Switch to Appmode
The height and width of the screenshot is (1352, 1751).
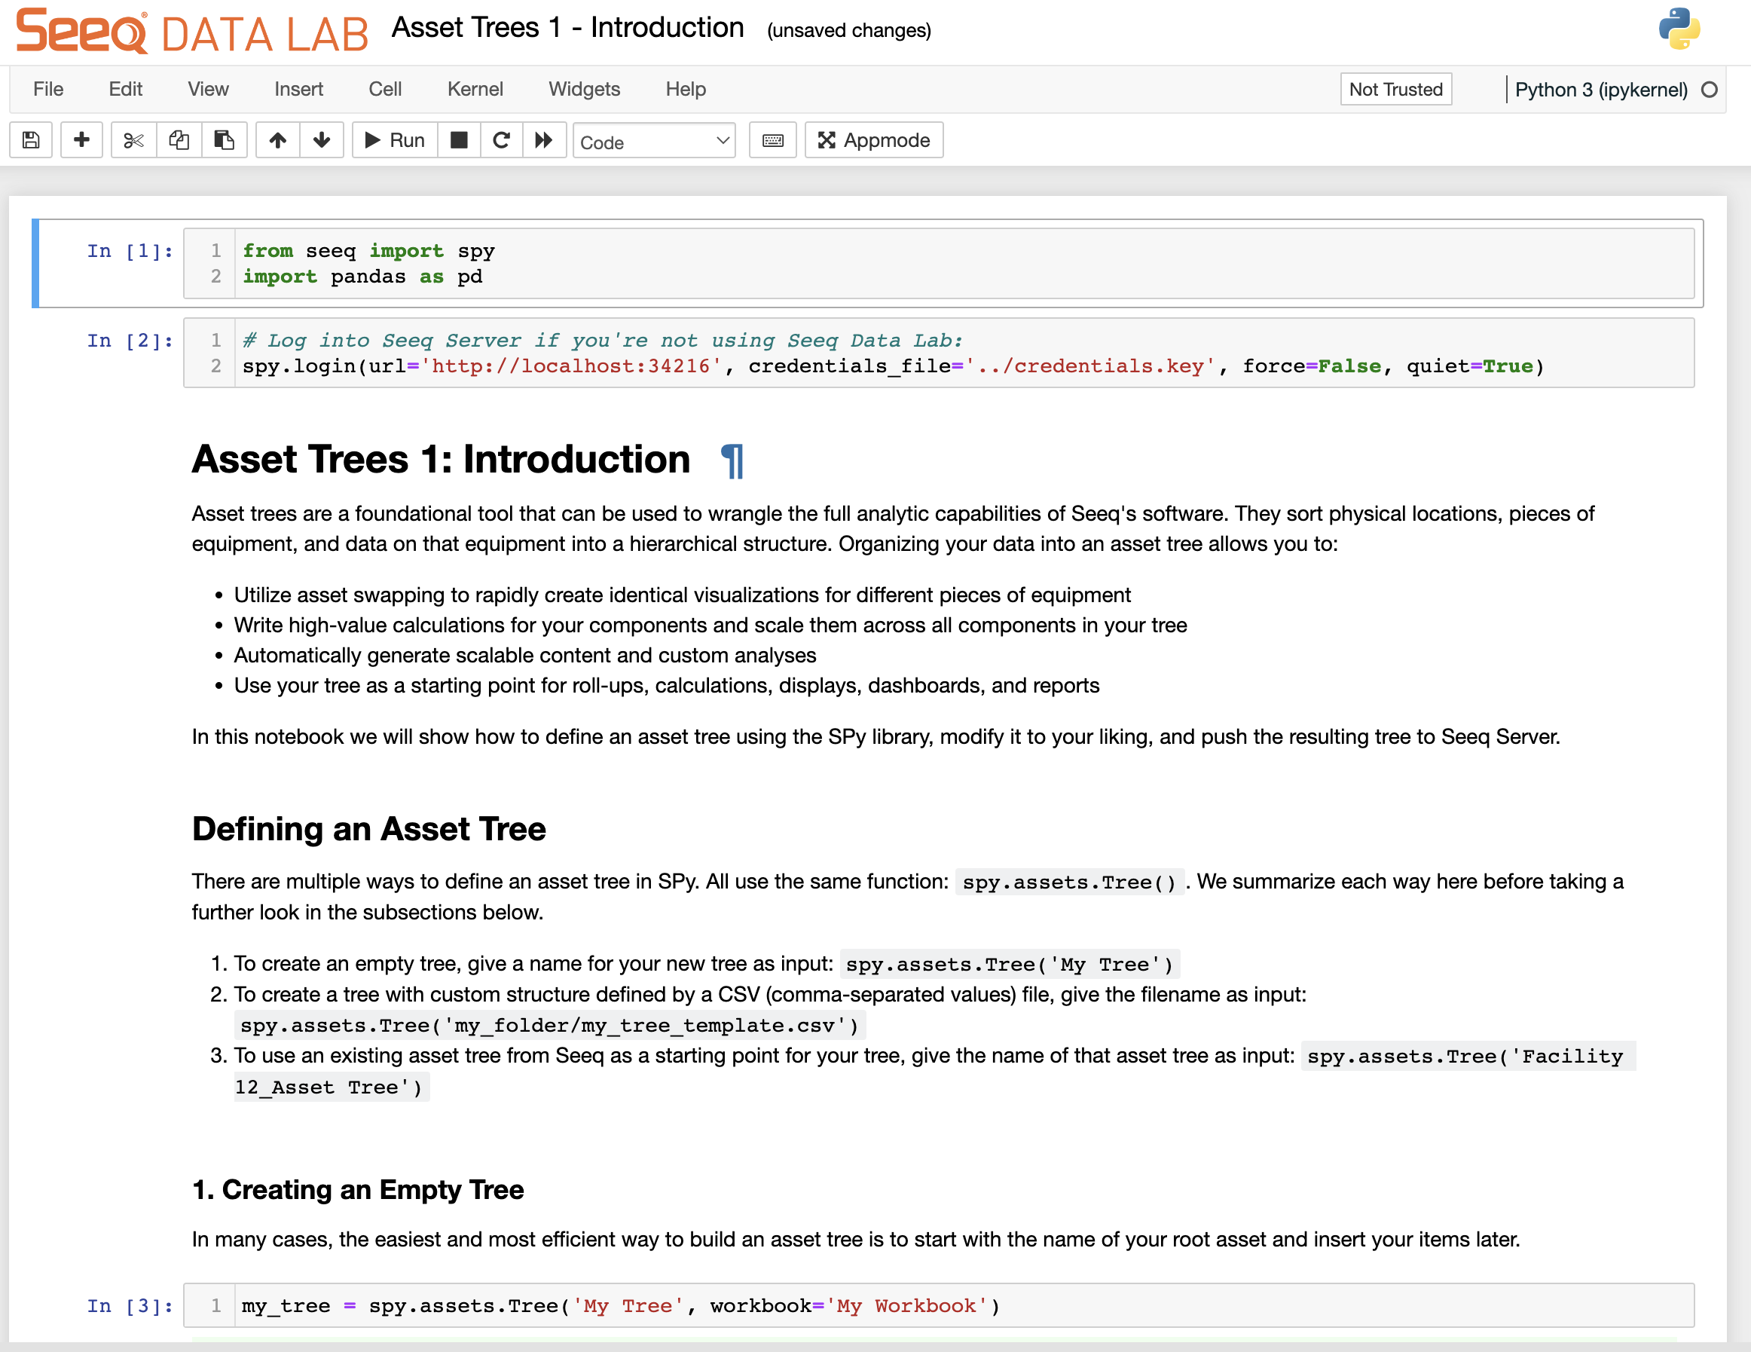(874, 140)
